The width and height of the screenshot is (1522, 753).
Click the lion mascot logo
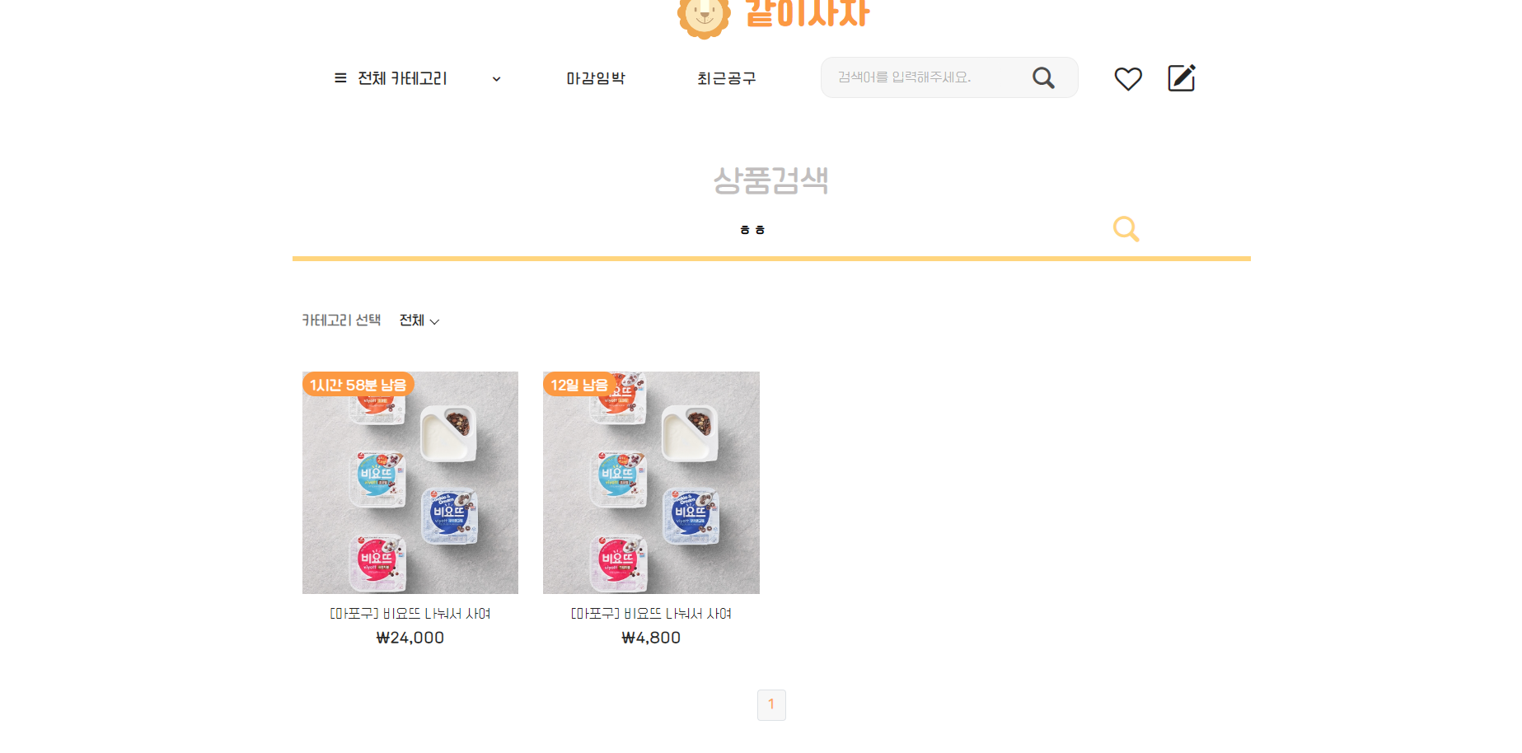704,16
